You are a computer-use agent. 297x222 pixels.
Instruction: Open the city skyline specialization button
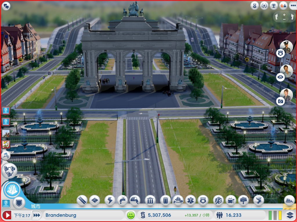pyautogui.click(x=12, y=190)
